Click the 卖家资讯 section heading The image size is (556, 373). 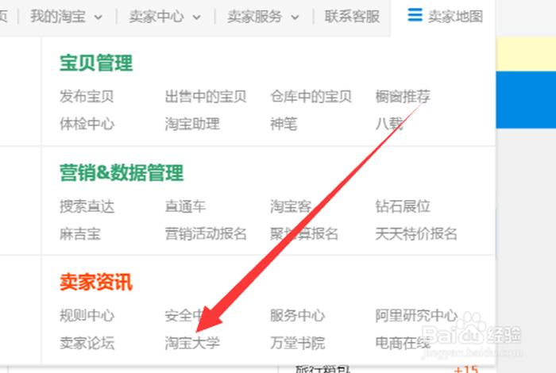pyautogui.click(x=96, y=283)
